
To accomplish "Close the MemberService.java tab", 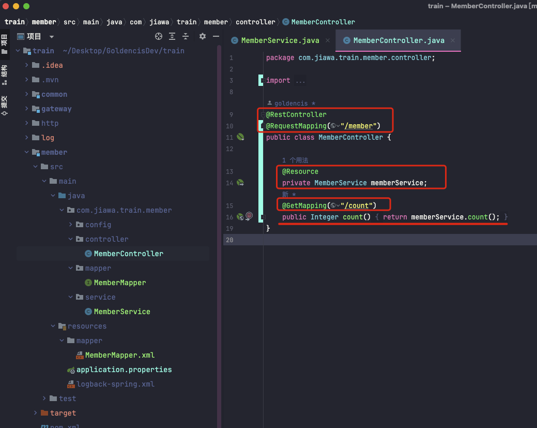I will [x=328, y=40].
